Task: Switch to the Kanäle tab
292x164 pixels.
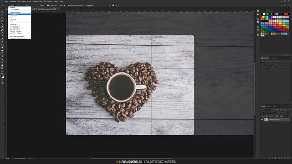Action: (269, 106)
